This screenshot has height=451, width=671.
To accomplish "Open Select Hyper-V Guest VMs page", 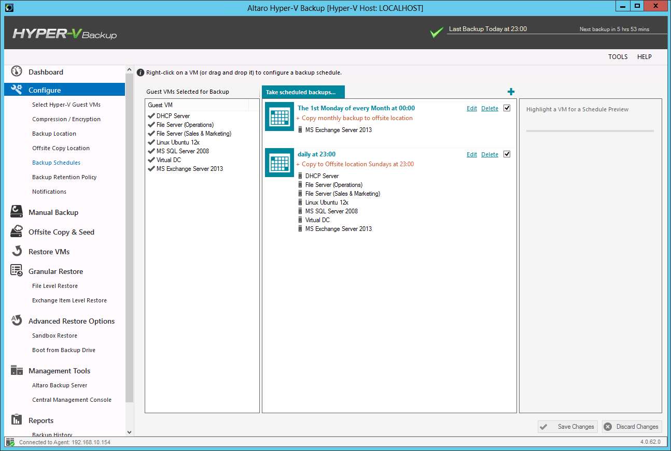I will point(66,105).
